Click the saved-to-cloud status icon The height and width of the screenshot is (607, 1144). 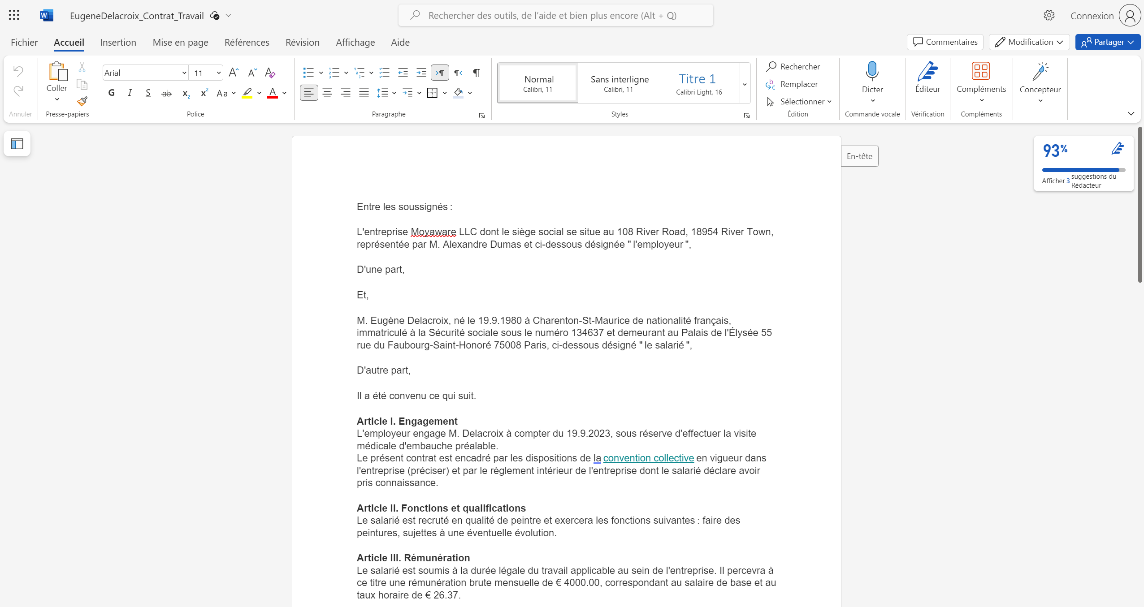pyautogui.click(x=215, y=16)
